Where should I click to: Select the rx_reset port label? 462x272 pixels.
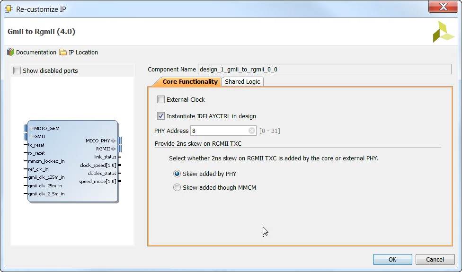pyautogui.click(x=36, y=153)
